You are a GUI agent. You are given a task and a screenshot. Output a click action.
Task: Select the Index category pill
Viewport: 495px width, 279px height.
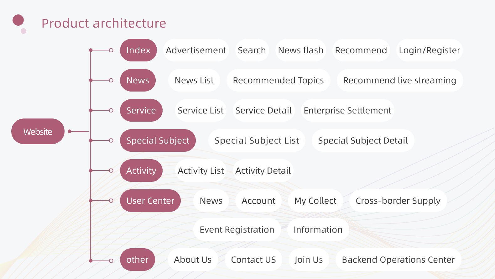coord(138,50)
